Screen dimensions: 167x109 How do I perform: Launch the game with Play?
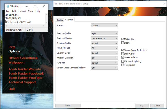pyautogui.click(x=12, y=47)
